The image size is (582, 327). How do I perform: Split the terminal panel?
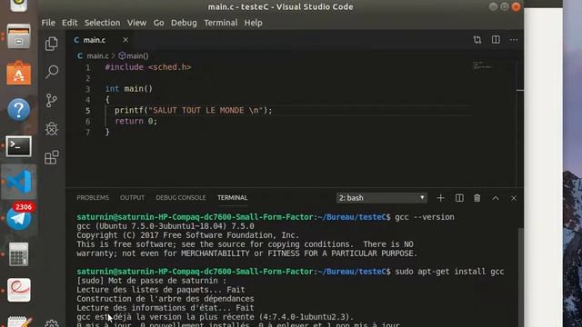[459, 198]
